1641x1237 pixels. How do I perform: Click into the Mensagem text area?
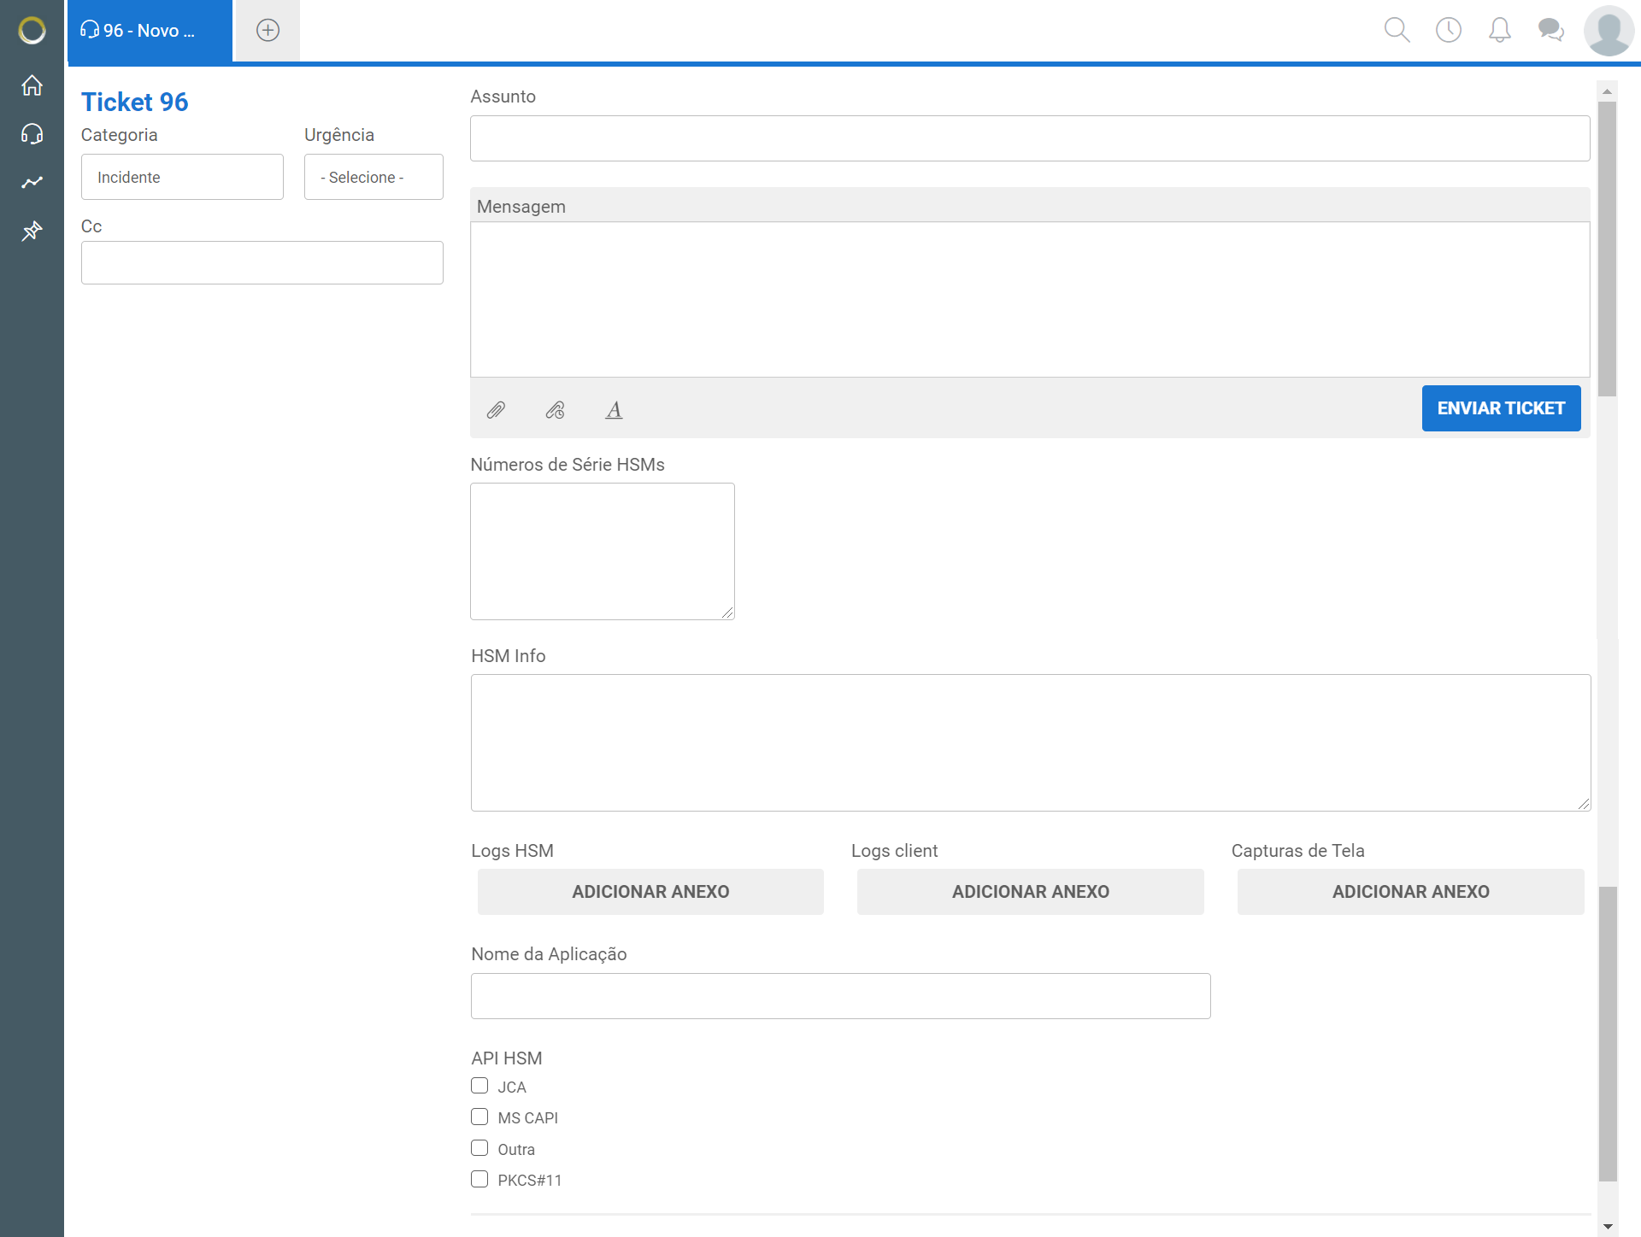pos(1030,300)
